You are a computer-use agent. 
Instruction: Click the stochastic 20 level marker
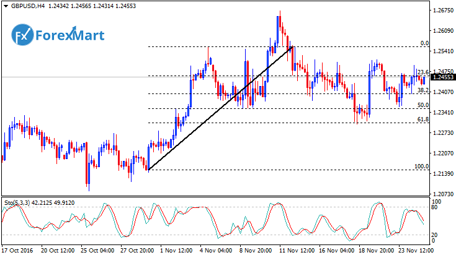pos(434,235)
